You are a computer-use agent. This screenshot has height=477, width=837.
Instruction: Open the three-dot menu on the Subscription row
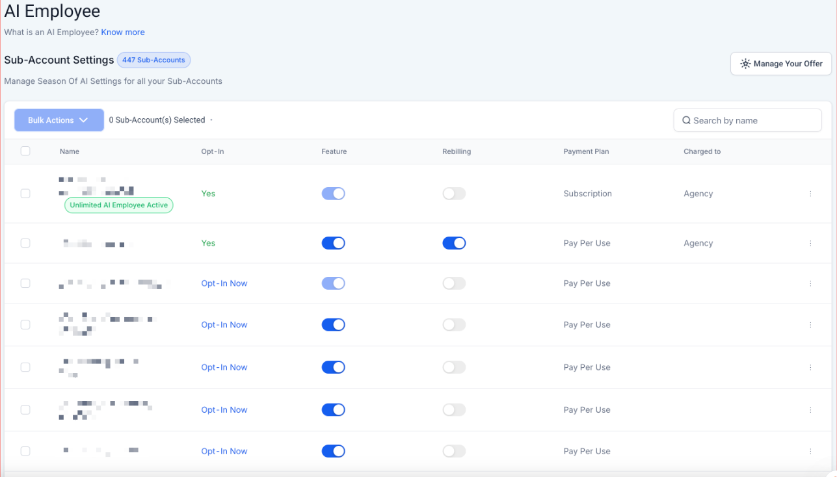pos(810,194)
